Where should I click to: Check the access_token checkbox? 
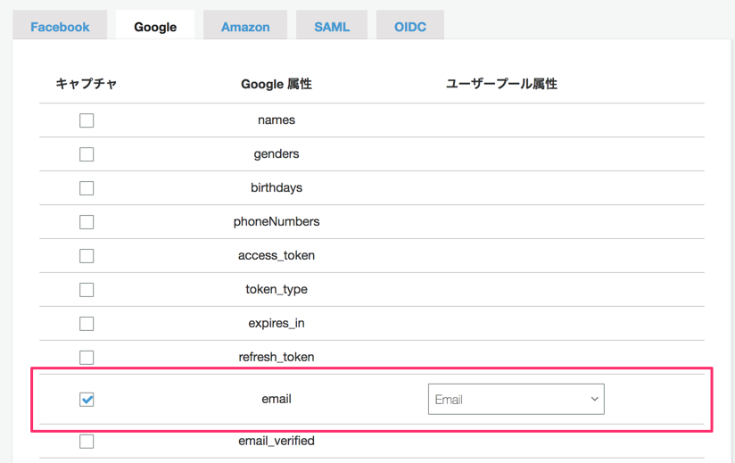tap(87, 256)
